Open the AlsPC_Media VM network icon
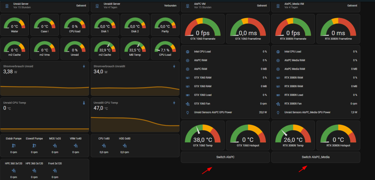This screenshot has height=180, width=375. coord(278,6)
